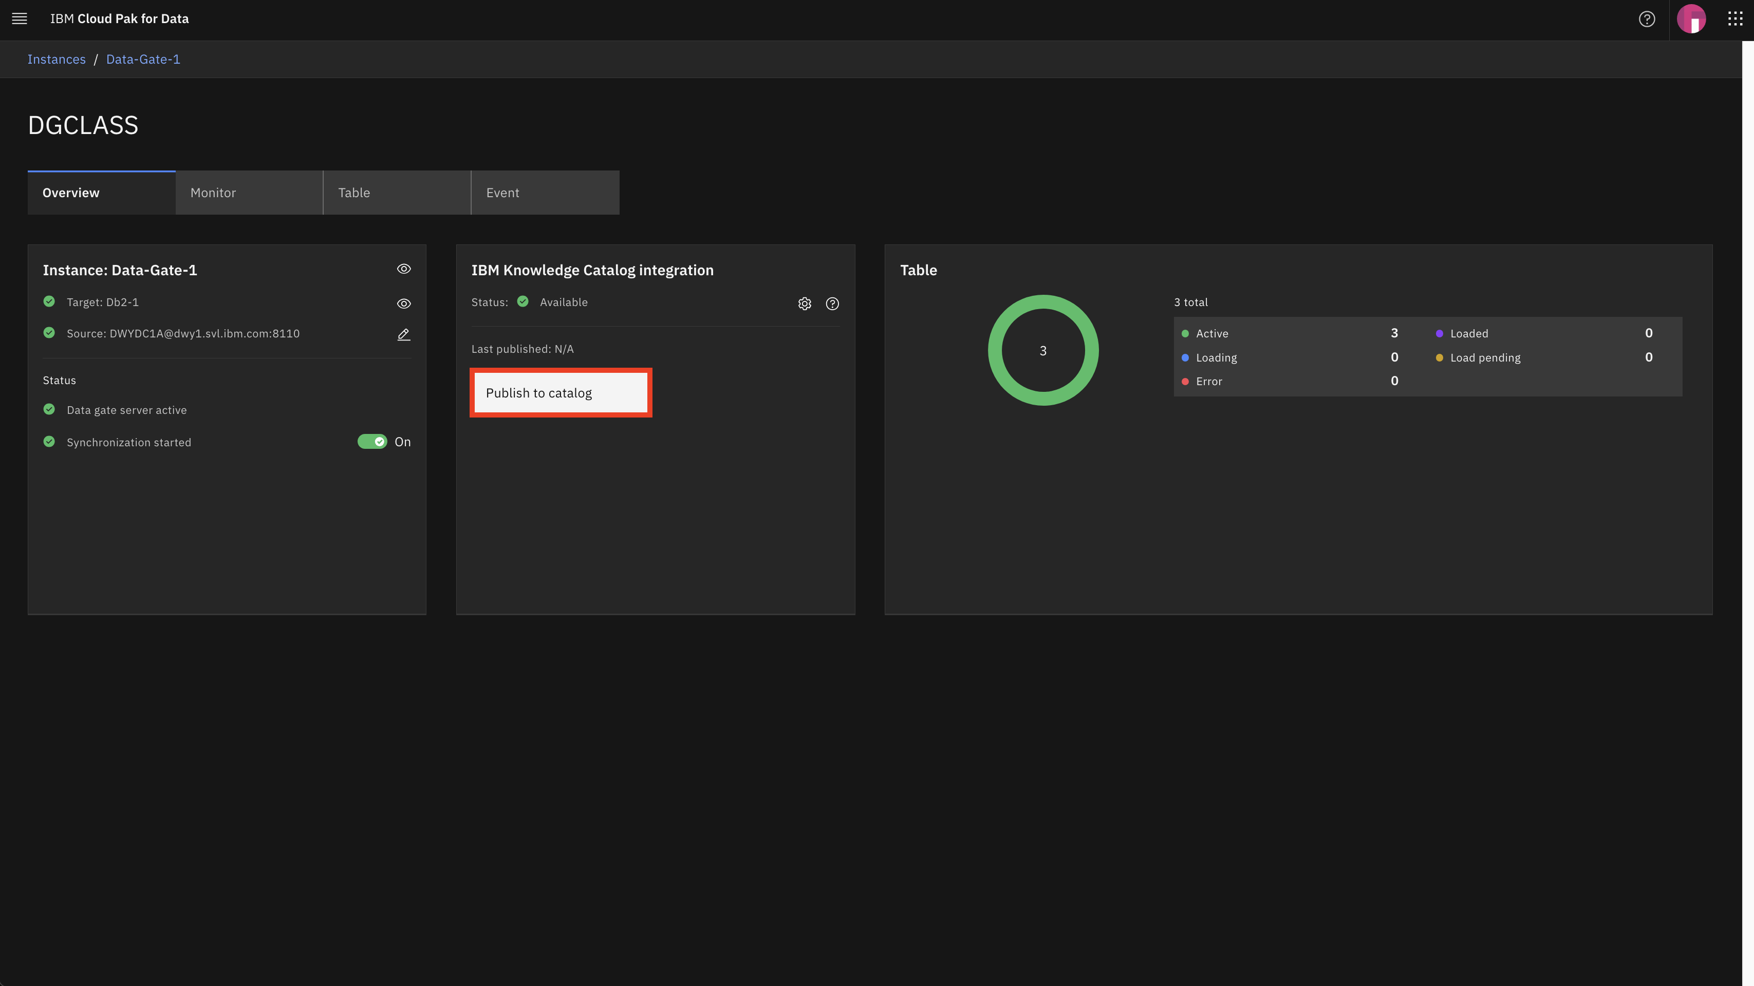Open the hamburger navigation menu
This screenshot has width=1754, height=986.
19,18
